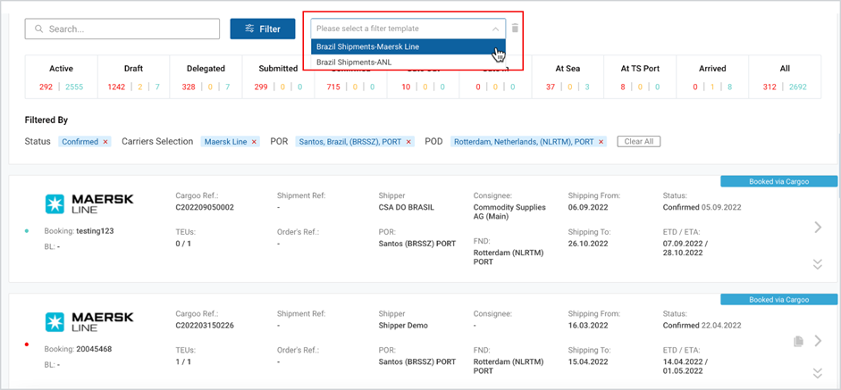Click the magnifier icon in search box
Screen dimensions: 841x390
38,29
